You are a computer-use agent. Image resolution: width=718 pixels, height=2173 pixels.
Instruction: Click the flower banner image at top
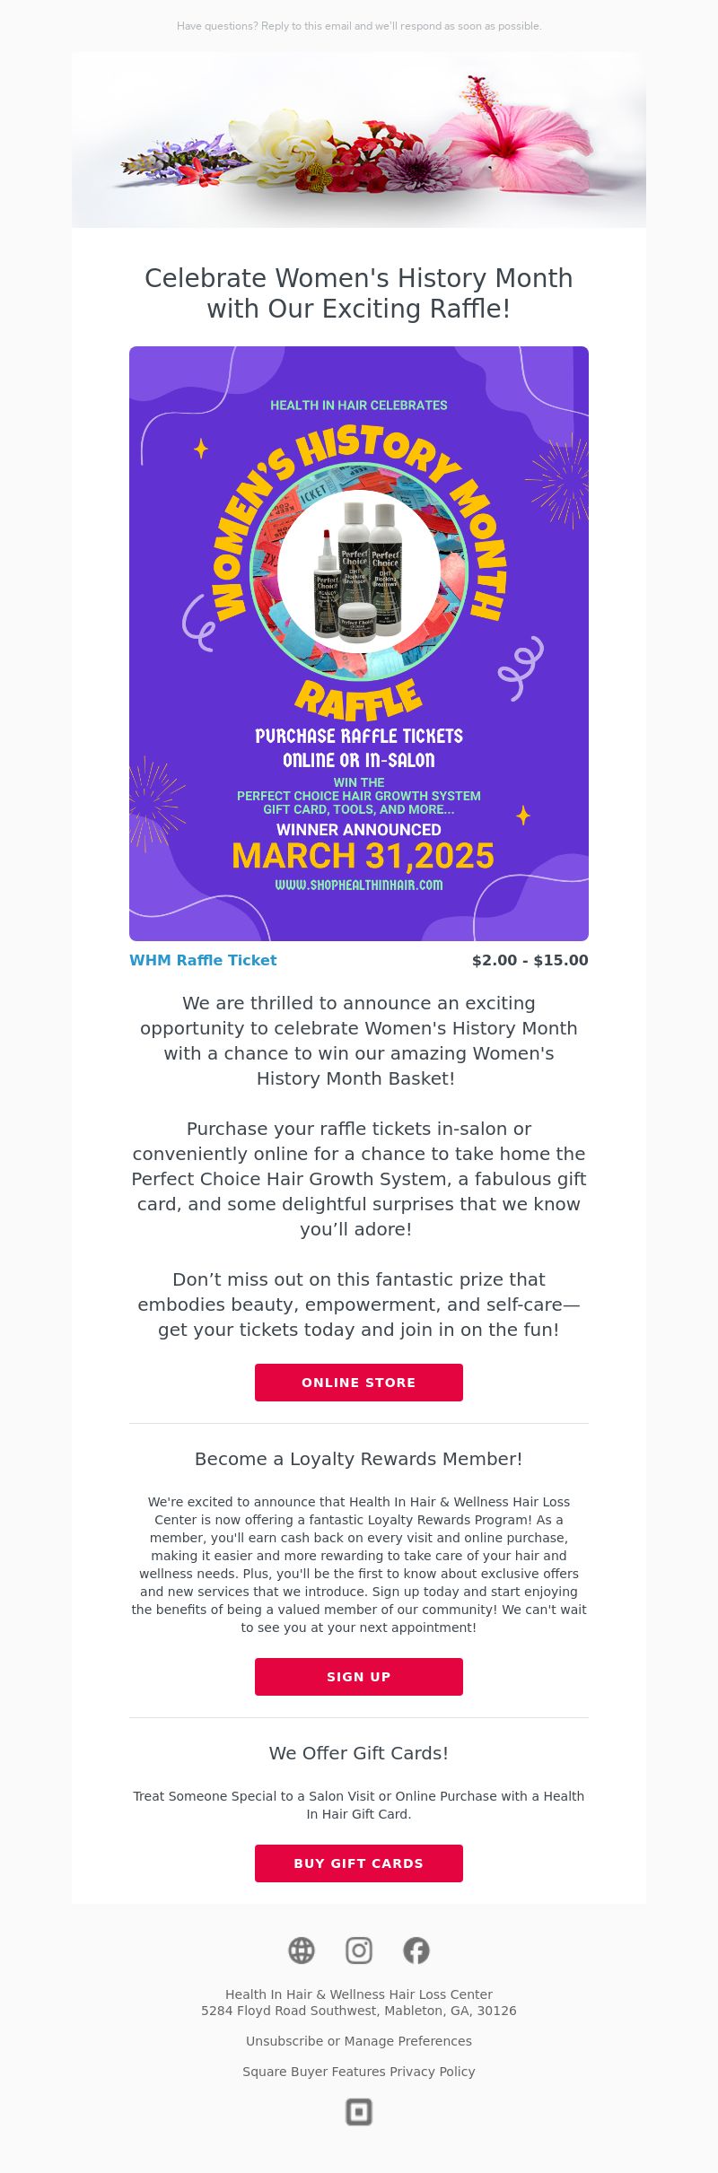tap(359, 140)
